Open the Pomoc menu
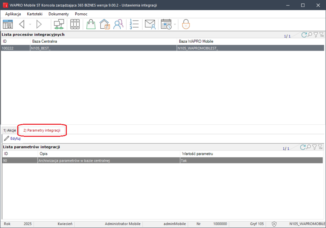 point(81,14)
